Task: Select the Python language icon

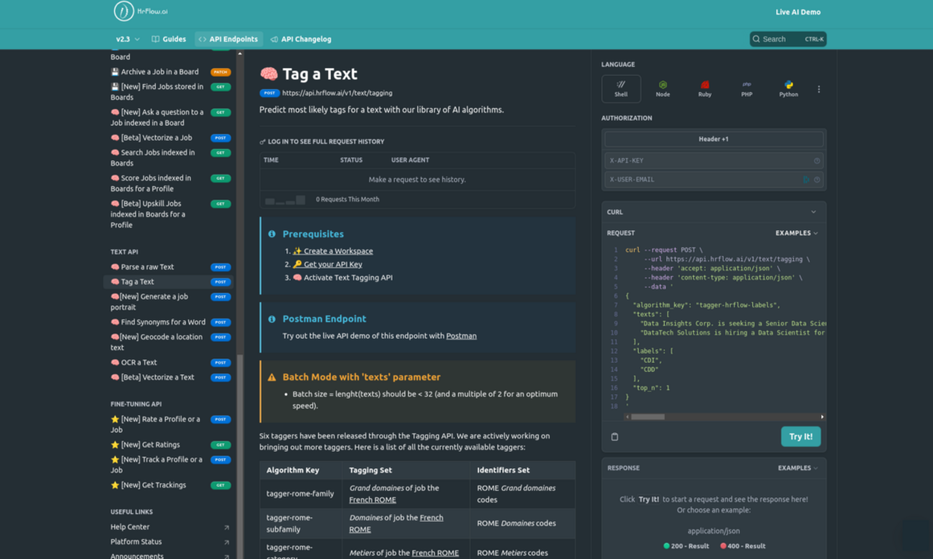Action: coord(788,88)
